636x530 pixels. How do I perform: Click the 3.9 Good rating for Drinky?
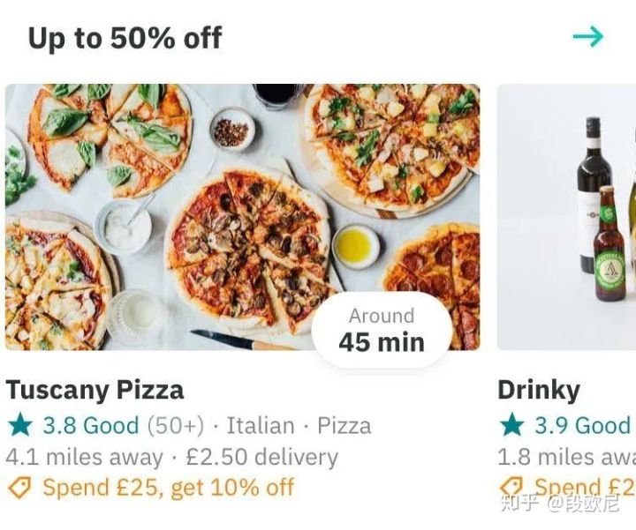581,425
